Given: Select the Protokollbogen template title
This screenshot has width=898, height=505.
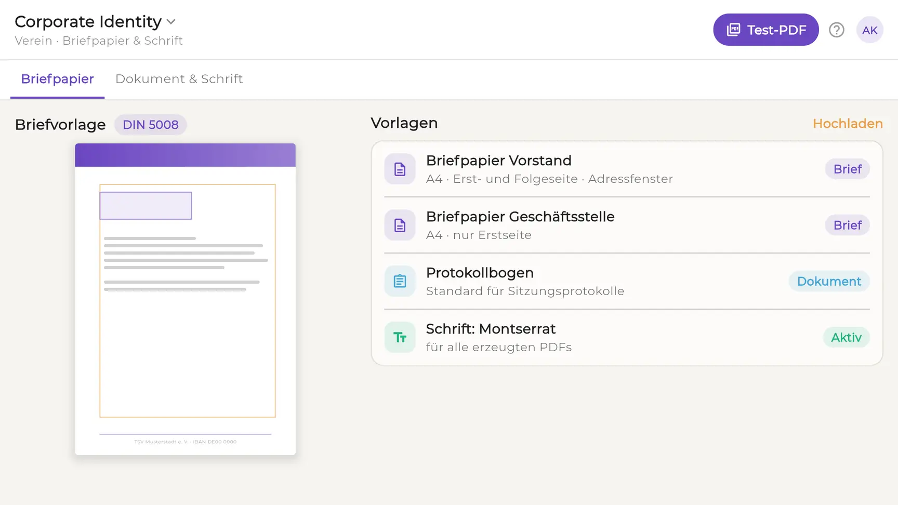Looking at the screenshot, I should click(480, 273).
